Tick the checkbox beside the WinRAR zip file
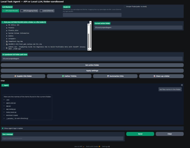The width and height of the screenshot is (190, 148). click(4, 44)
